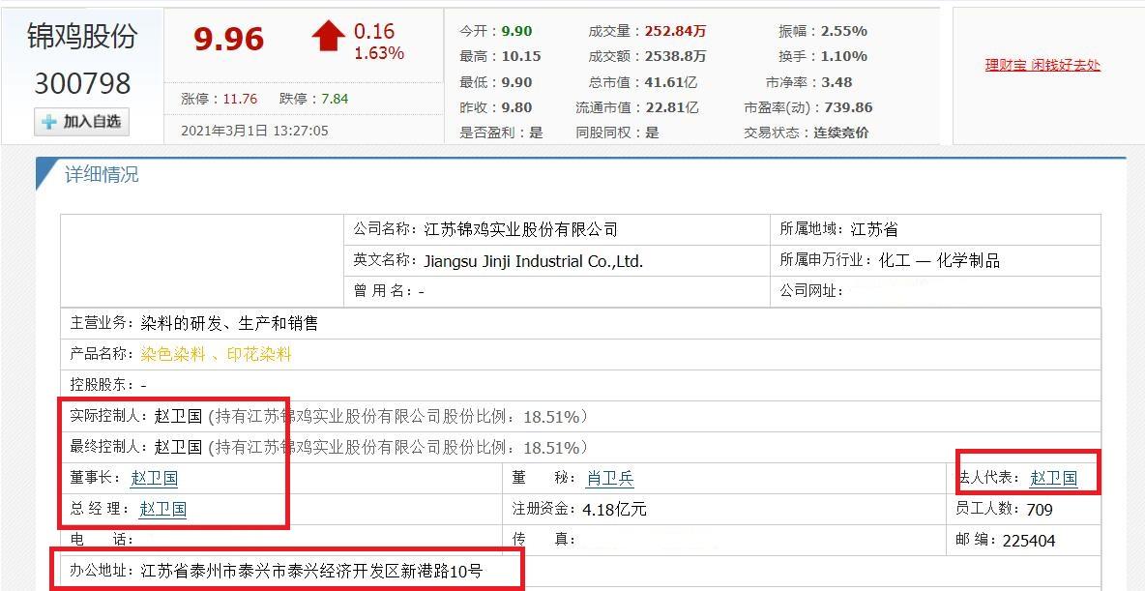Screen dimensions: 1145x591
Task: Click the 染色染料 product link
Action: point(173,355)
